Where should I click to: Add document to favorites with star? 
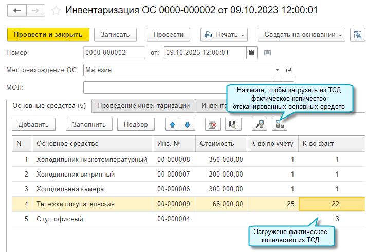click(57, 10)
